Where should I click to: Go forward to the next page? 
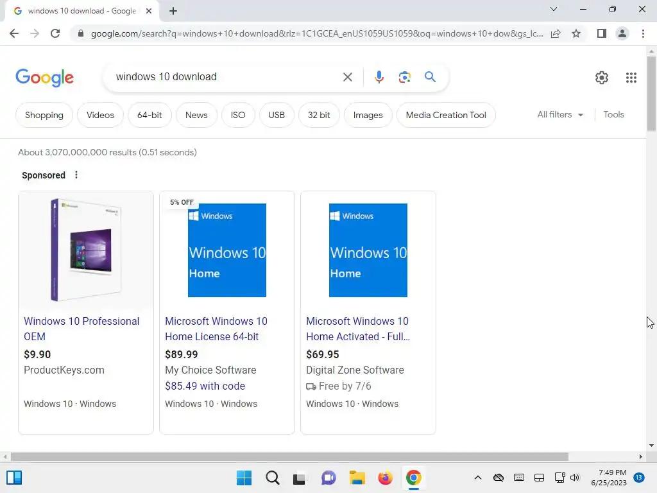(x=35, y=33)
